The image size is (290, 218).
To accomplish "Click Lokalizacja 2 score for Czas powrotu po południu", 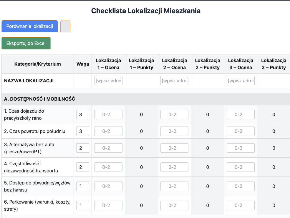I will tap(174, 131).
